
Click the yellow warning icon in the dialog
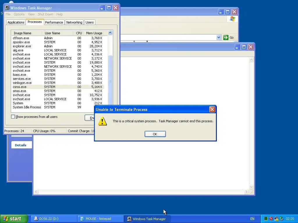[x=102, y=121]
